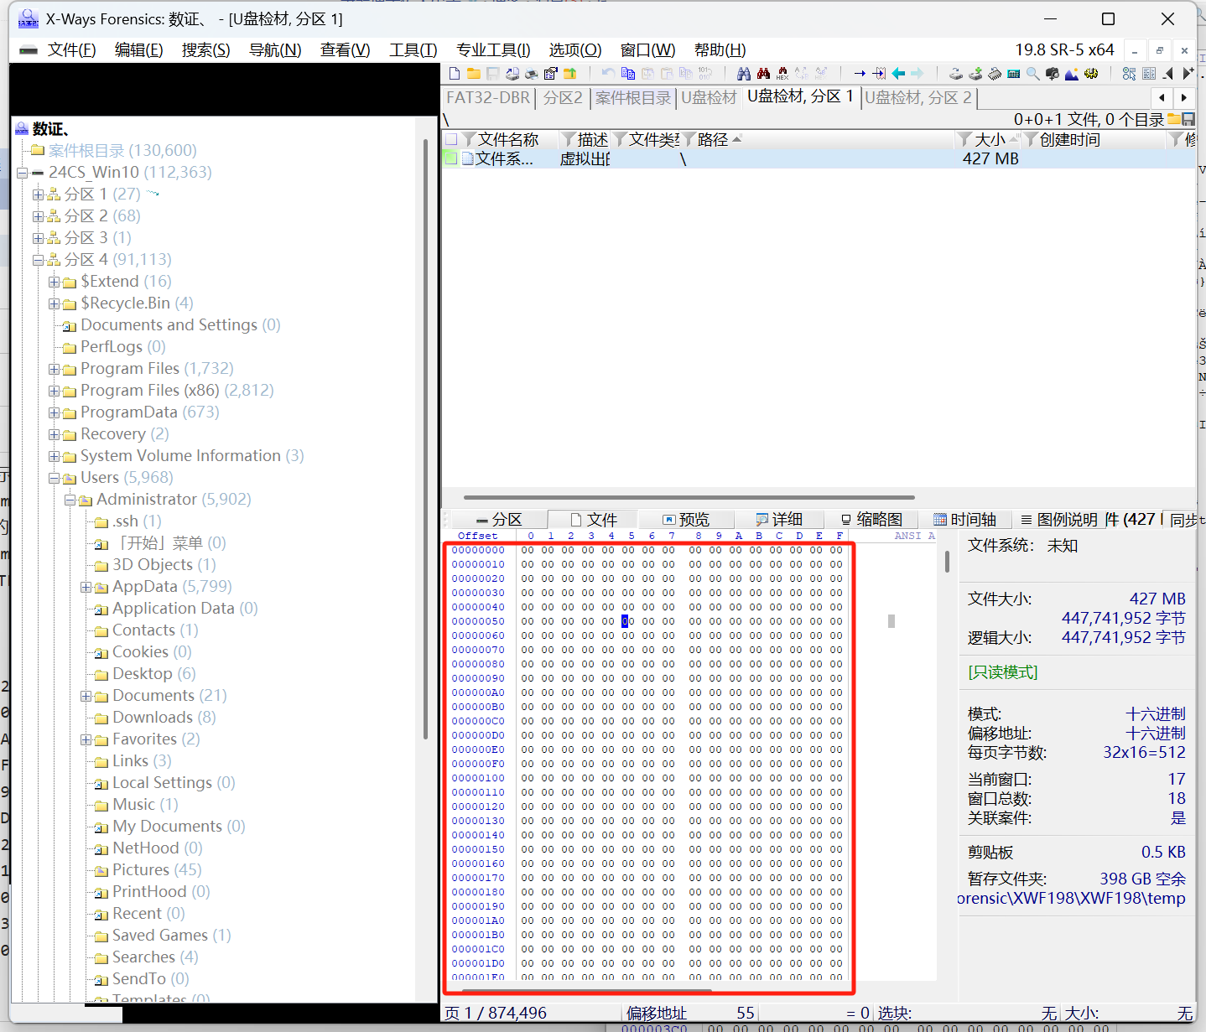Click the yellow folder icon beside file count
The image size is (1206, 1032).
(x=1174, y=120)
